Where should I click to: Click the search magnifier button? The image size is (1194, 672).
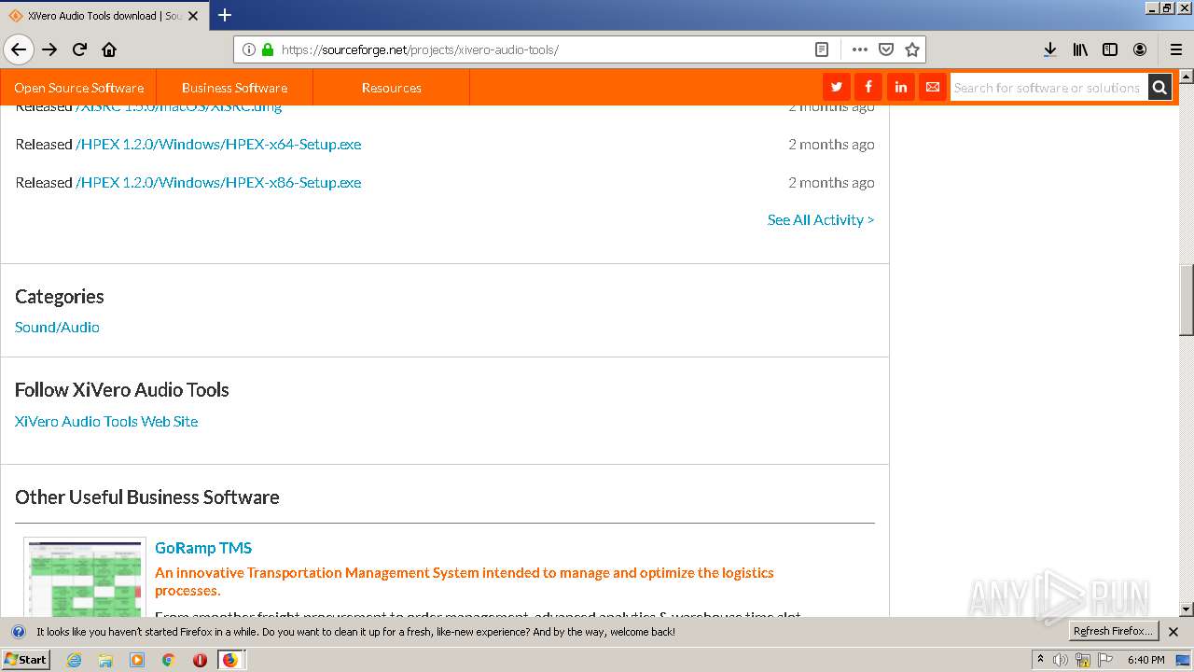click(1159, 88)
